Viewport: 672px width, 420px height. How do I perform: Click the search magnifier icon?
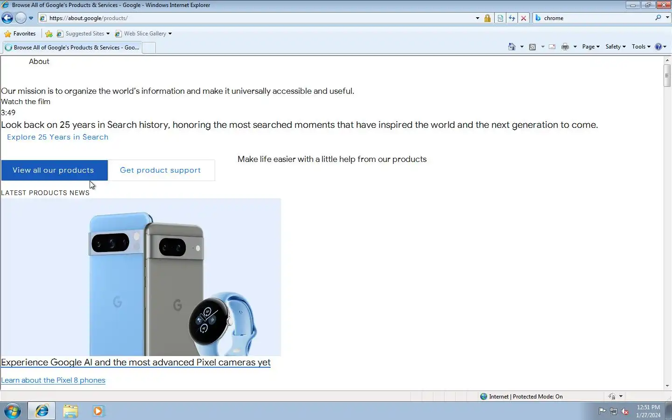click(x=658, y=18)
